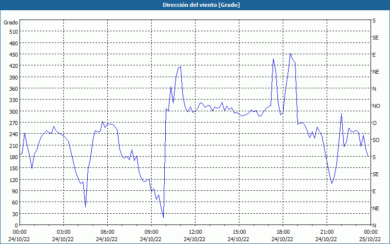The width and height of the screenshot is (390, 244).
Task: Click the '03:00' time axis label
Action: 64,232
